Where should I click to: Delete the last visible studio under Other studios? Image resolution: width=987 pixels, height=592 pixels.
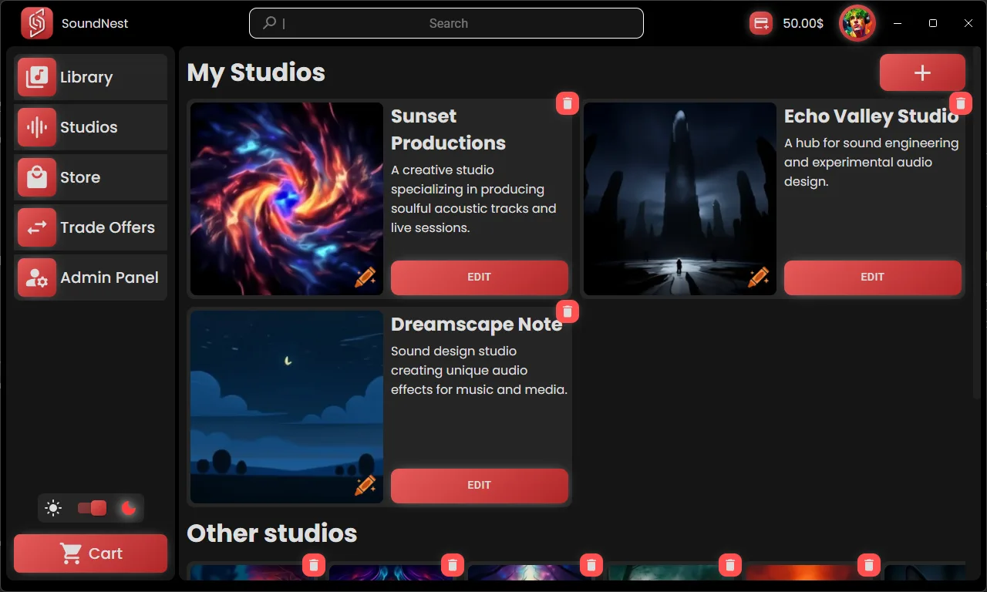(868, 565)
